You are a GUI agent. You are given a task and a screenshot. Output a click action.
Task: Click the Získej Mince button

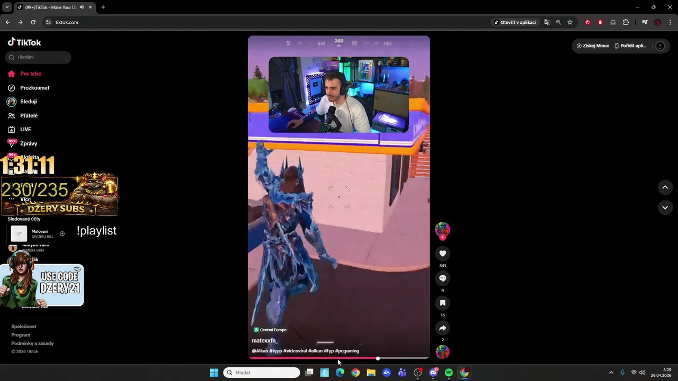coord(593,46)
